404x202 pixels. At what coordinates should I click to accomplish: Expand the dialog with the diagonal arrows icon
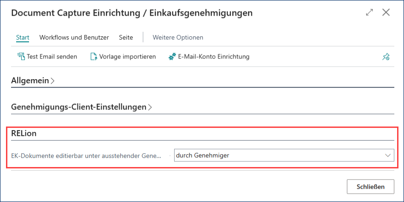tap(369, 13)
